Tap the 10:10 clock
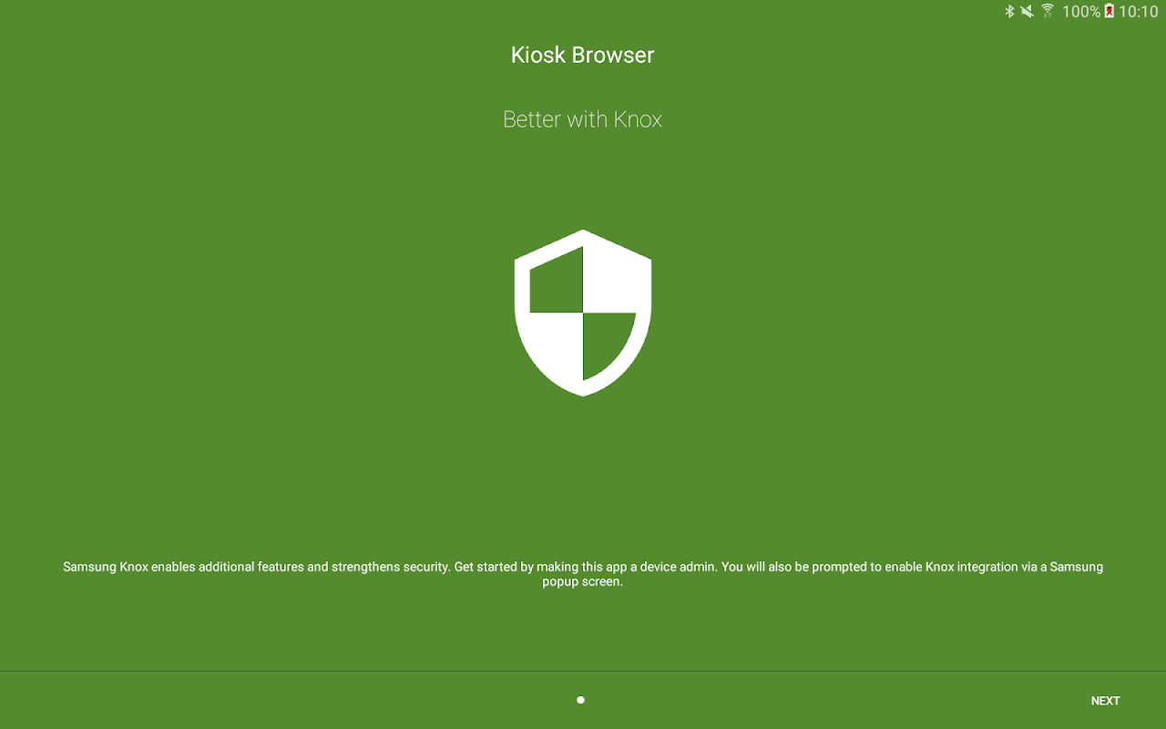 coord(1139,12)
